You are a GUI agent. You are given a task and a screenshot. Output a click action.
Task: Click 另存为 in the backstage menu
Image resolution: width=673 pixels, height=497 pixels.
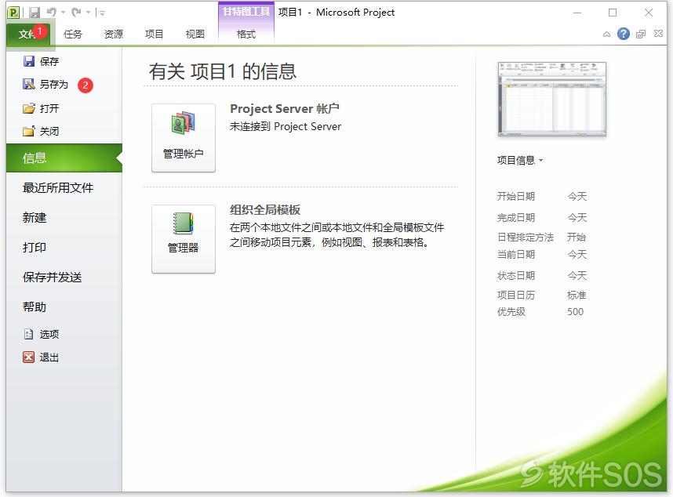coord(45,85)
